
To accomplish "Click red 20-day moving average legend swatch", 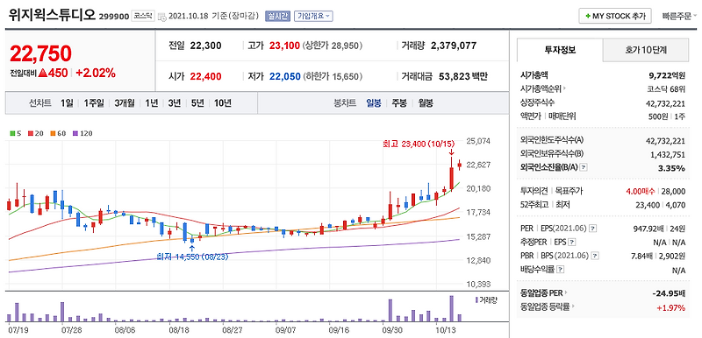I will (30, 133).
